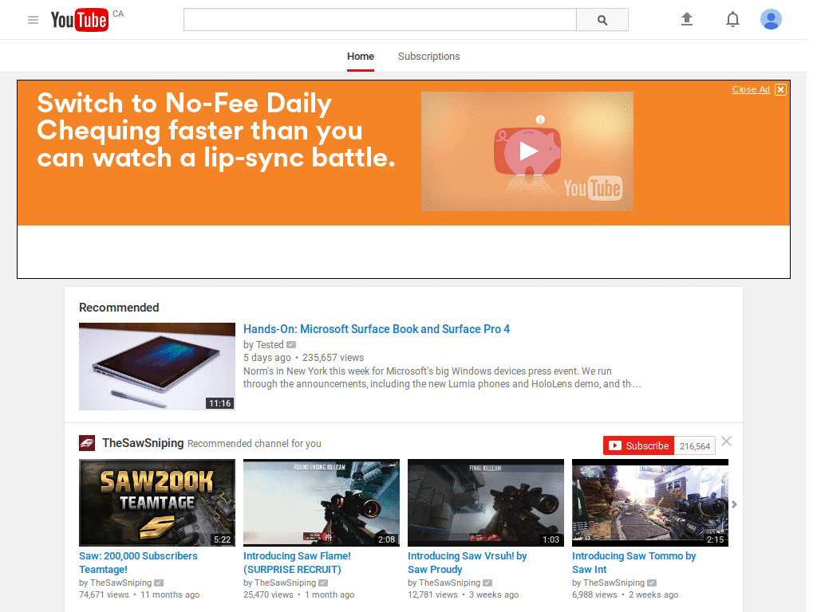Dismiss TheSawSniping channel recommendation
Viewport: 817px width, 612px height.
(727, 441)
